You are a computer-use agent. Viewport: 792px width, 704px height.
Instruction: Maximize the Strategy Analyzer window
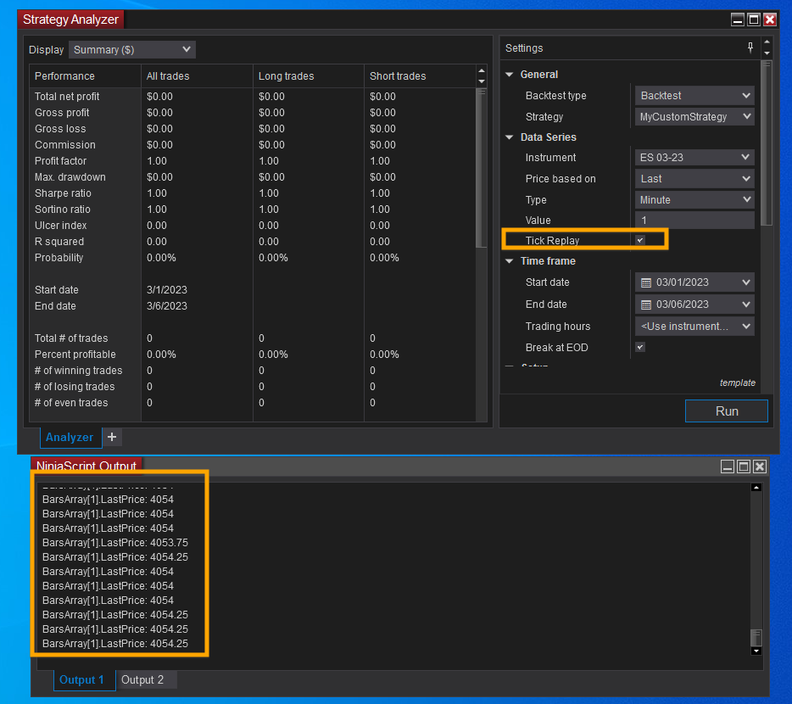coord(753,20)
